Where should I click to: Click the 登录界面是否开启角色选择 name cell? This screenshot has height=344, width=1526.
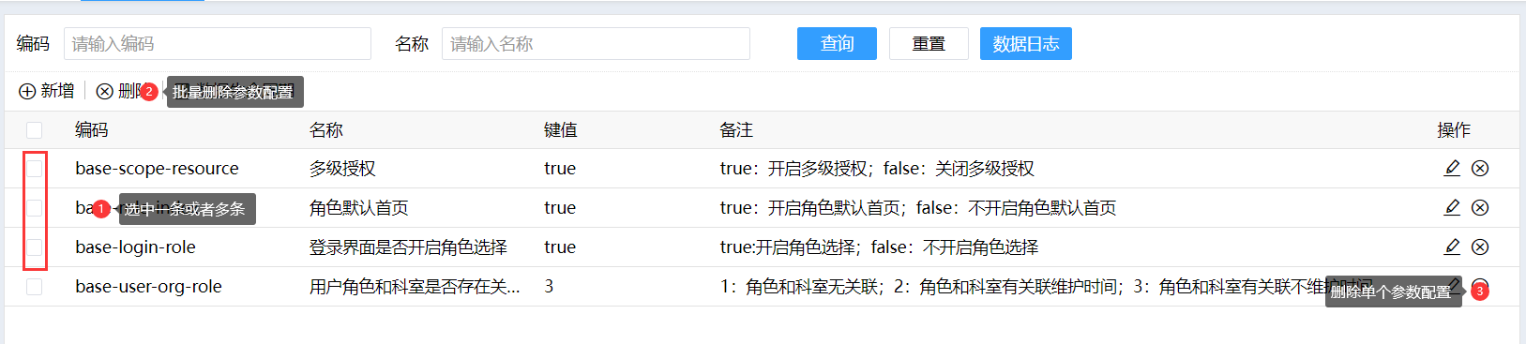click(x=408, y=247)
